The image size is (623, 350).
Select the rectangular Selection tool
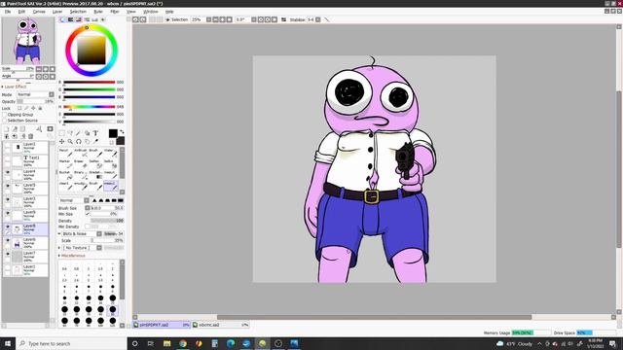(x=61, y=133)
